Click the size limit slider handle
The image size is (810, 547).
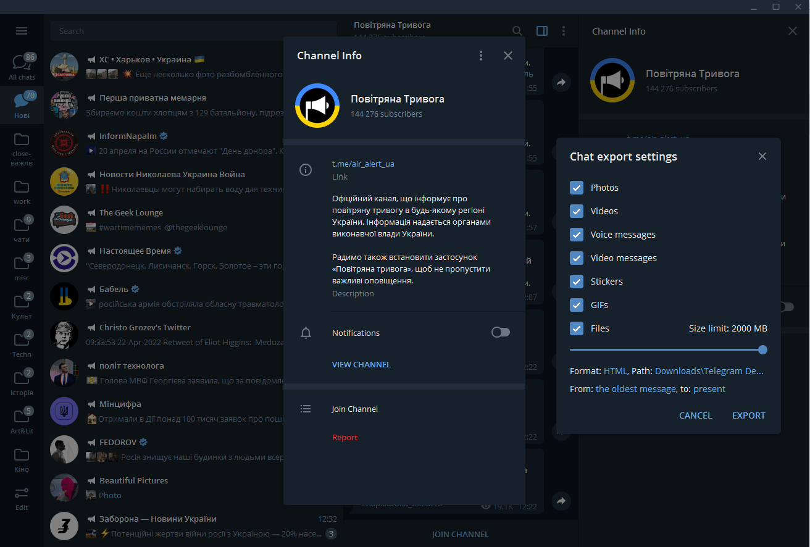(762, 349)
